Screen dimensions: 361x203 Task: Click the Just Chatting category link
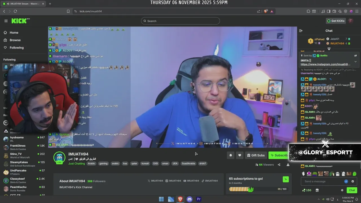click(76, 164)
